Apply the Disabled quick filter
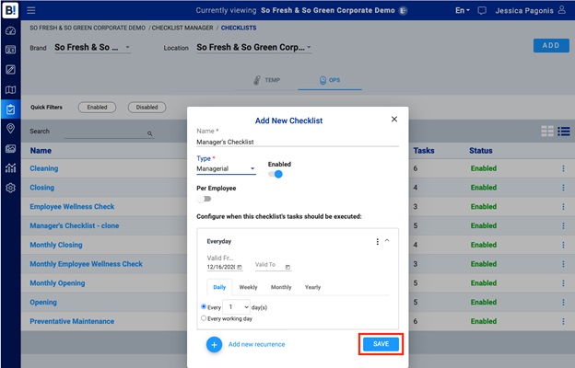This screenshot has height=368, width=575. pos(147,108)
